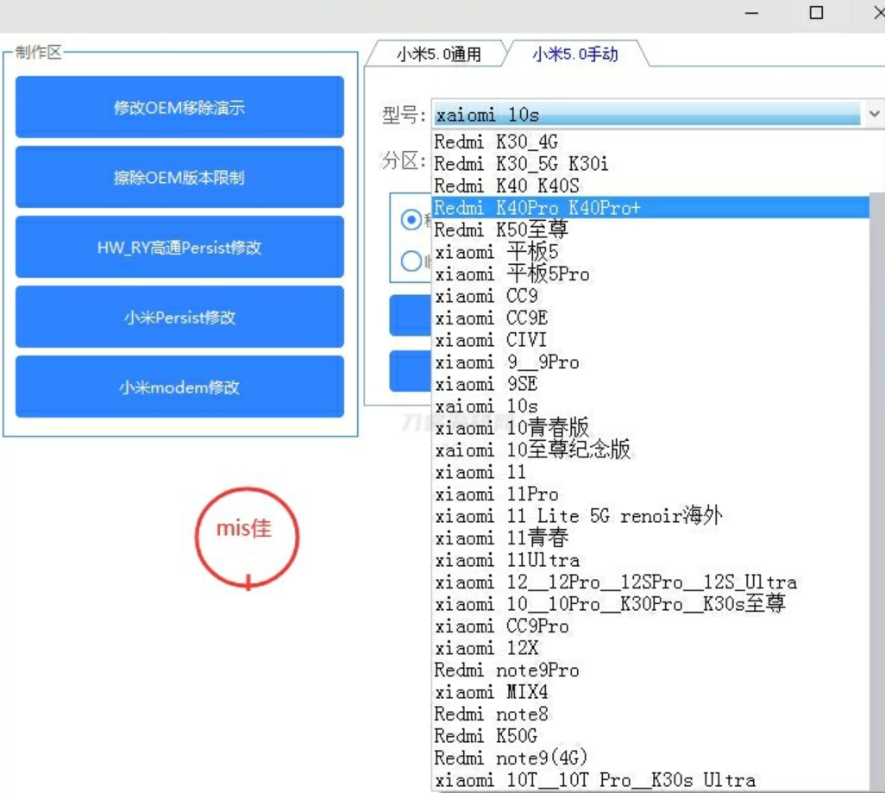Image resolution: width=885 pixels, height=793 pixels.
Task: Choose xiaomi 10__10Pro__K30Pro__K30s至尊
Action: pyautogui.click(x=650, y=604)
